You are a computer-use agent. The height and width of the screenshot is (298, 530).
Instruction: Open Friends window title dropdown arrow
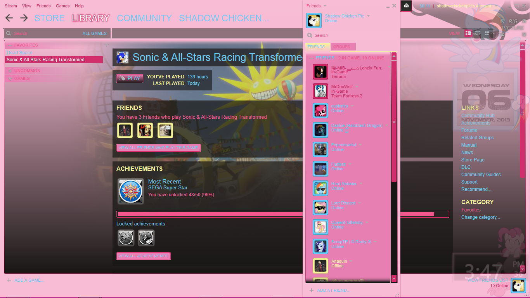click(325, 6)
